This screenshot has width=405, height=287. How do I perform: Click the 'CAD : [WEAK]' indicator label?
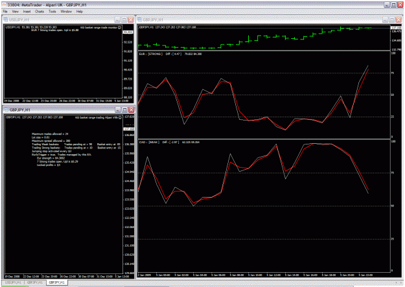(x=149, y=142)
